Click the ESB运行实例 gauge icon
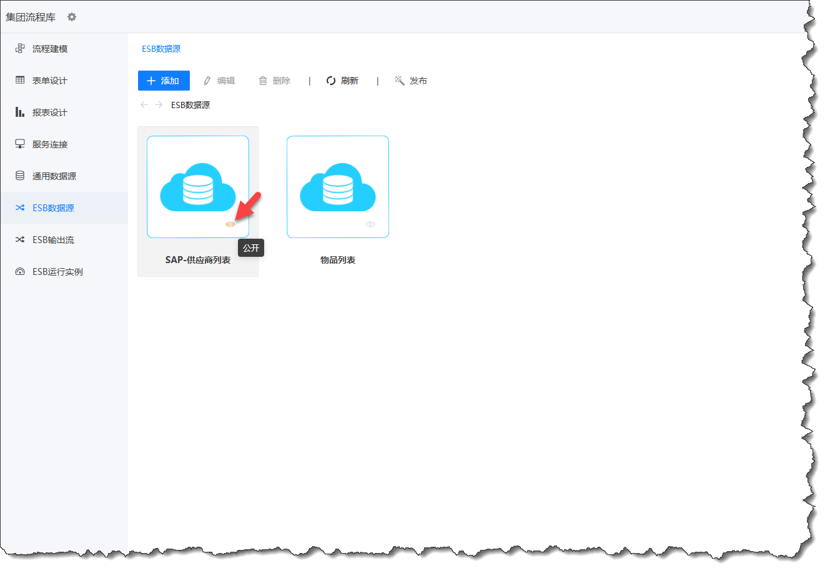Screen dimensions: 830x573 point(20,272)
